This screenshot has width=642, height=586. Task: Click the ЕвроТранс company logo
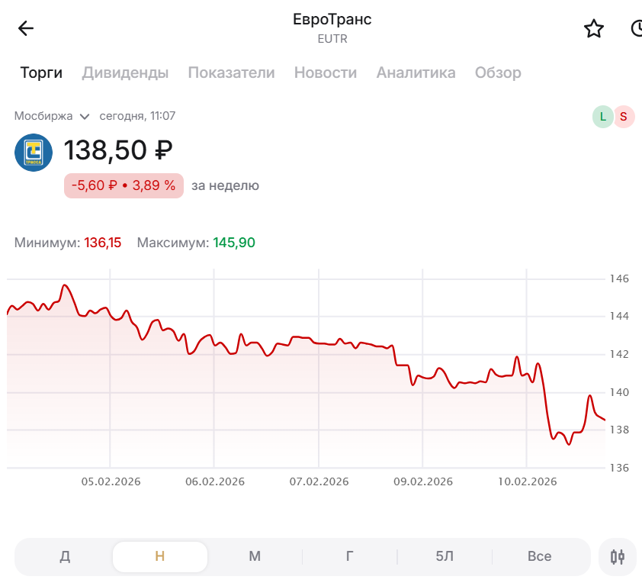[x=34, y=153]
